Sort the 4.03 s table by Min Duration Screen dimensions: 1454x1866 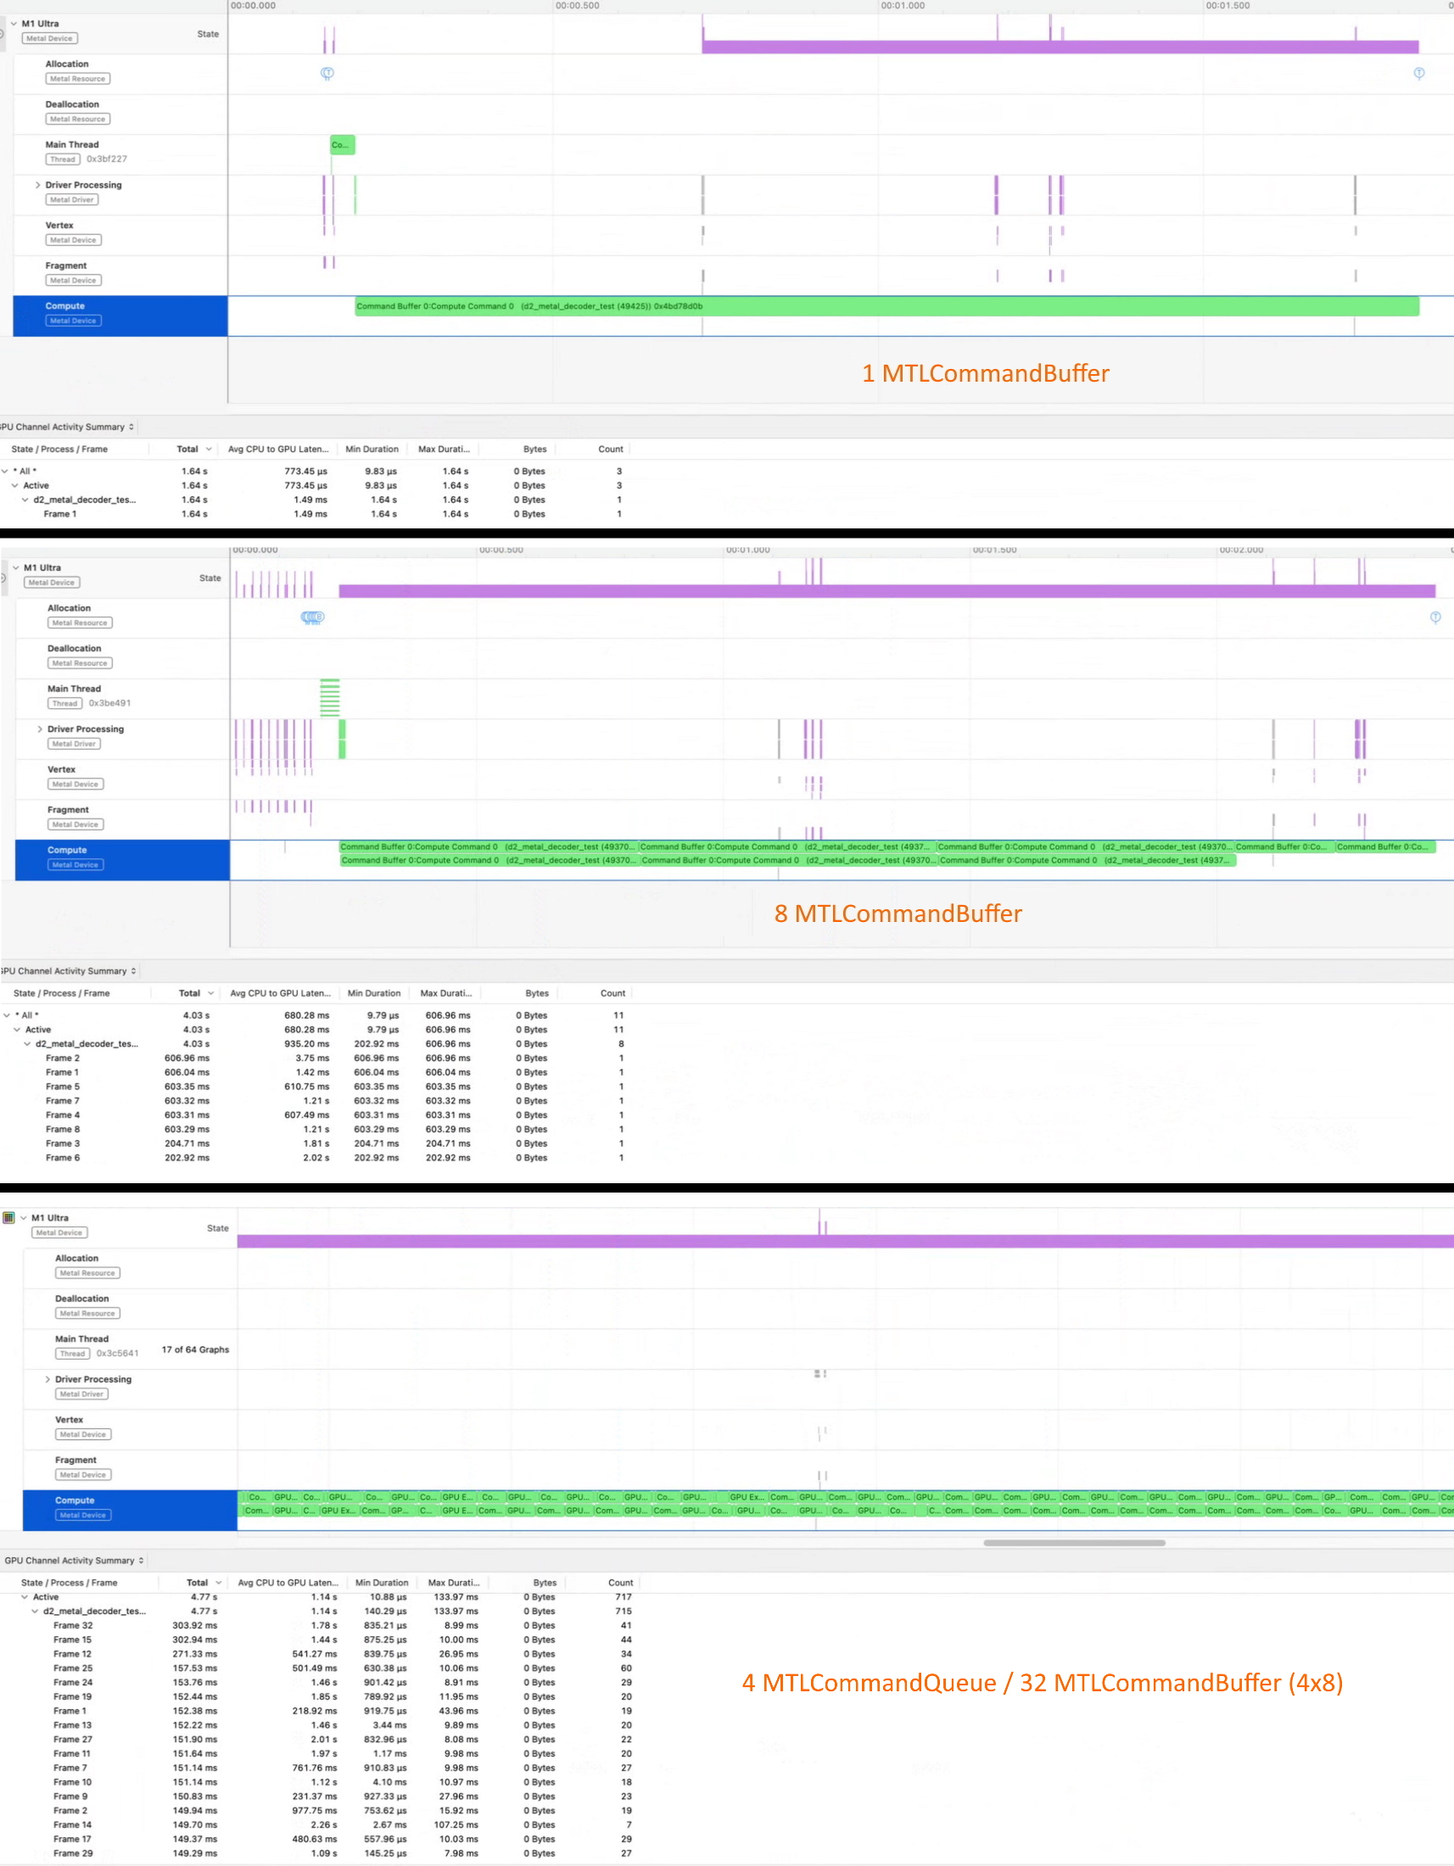373,993
